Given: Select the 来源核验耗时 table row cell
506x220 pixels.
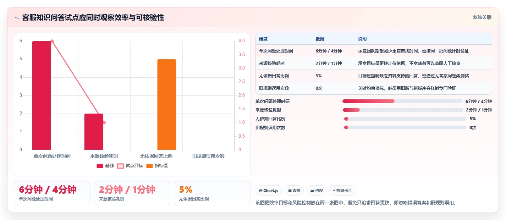Looking at the screenshot, I should [272, 64].
